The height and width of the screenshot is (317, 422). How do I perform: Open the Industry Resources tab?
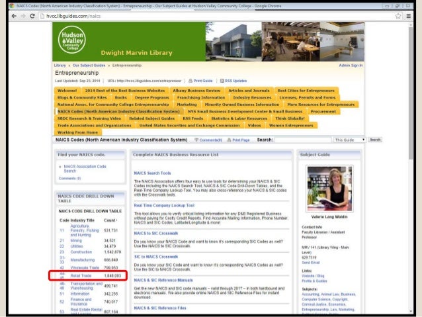pyautogui.click(x=252, y=98)
